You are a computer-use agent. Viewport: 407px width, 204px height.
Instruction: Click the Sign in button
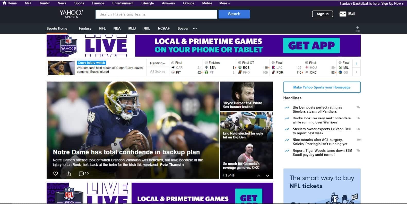click(x=322, y=14)
